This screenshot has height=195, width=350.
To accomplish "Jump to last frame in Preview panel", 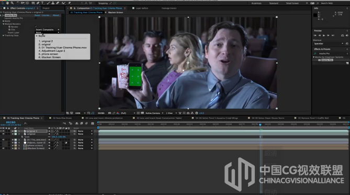I will 333,36.
